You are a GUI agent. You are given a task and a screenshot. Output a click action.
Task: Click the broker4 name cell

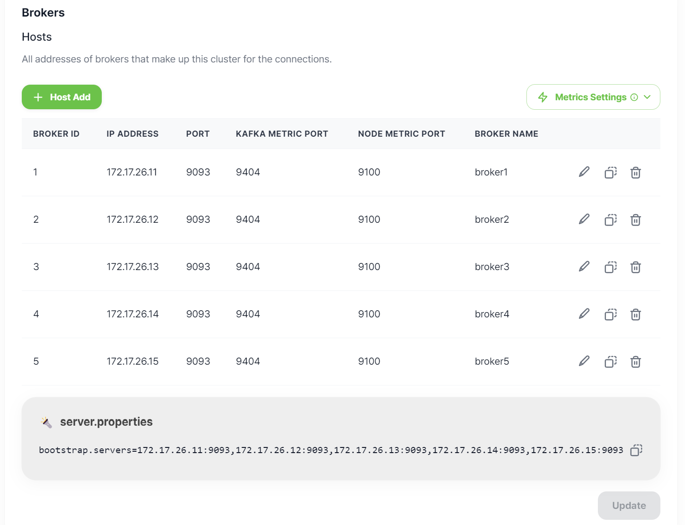[492, 314]
